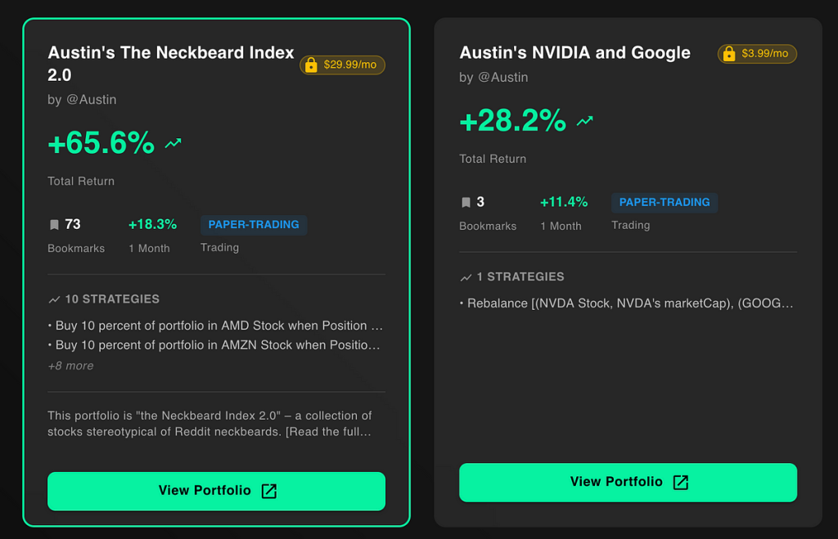Click the PAPER-TRADING tag on the Neckbeard card

[x=254, y=225]
